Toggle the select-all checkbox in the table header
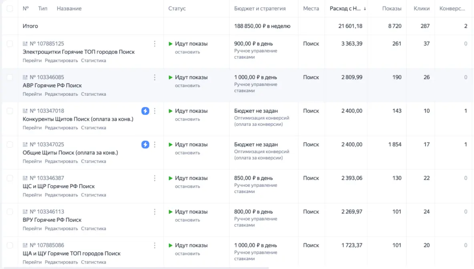This screenshot has width=474, height=269. pos(10,8)
